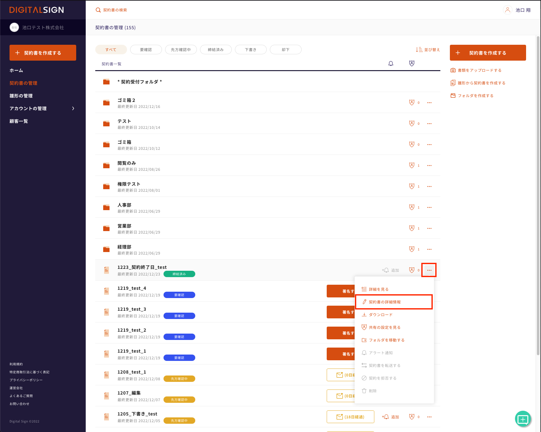This screenshot has height=432, width=541.
Task: Click the share shield icon for 人事部
Action: (x=412, y=207)
